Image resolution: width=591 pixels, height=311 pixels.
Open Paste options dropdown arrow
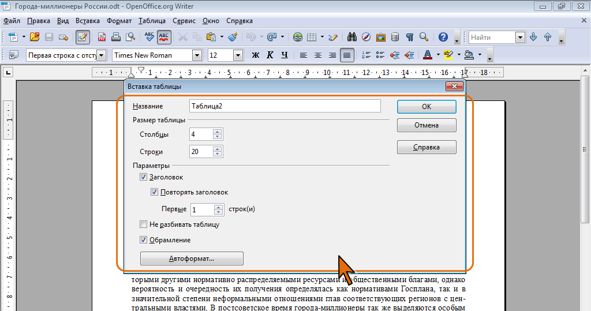point(222,37)
